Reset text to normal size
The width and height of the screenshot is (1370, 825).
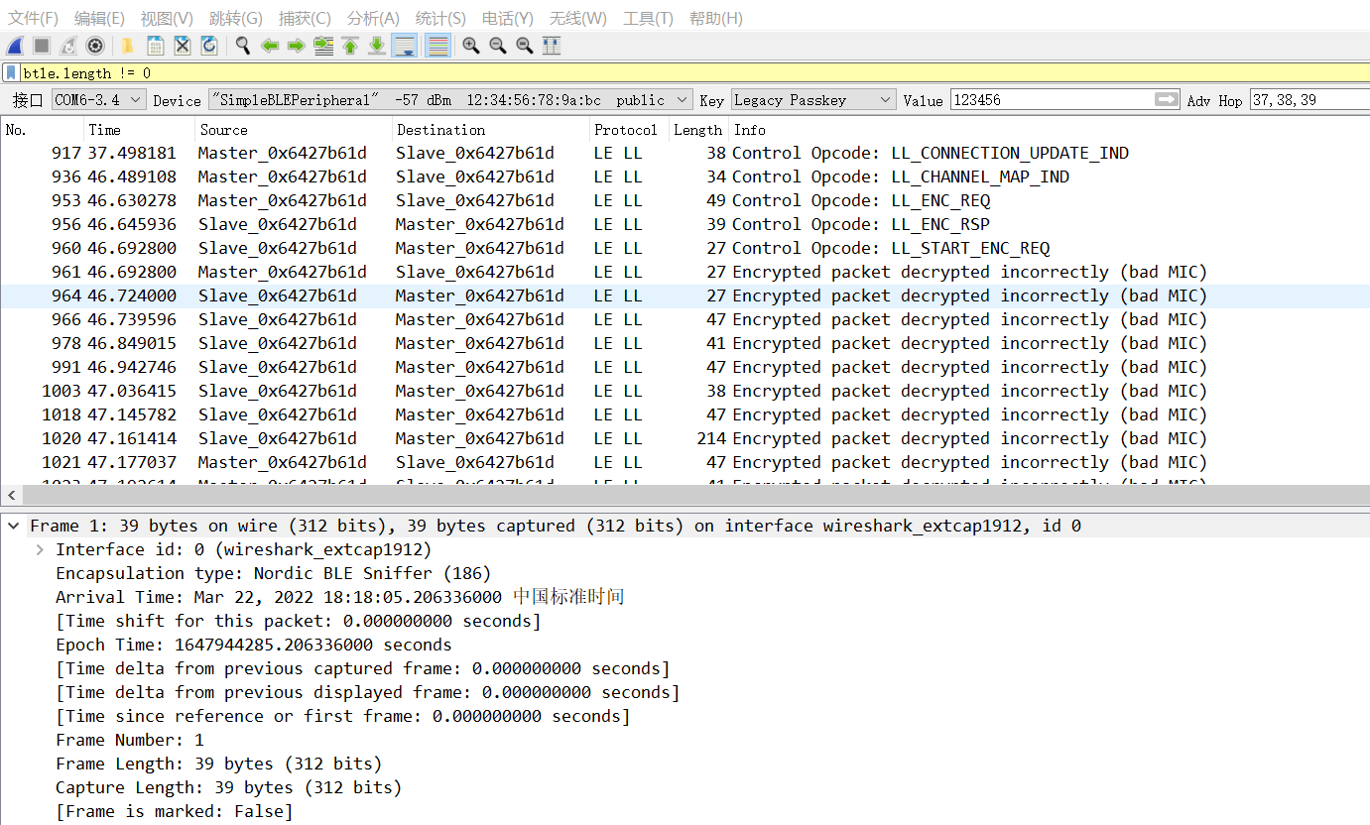pyautogui.click(x=525, y=46)
